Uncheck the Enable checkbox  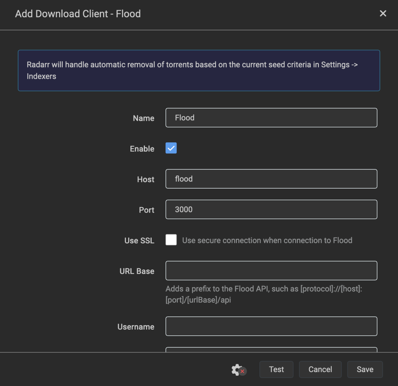(x=171, y=148)
